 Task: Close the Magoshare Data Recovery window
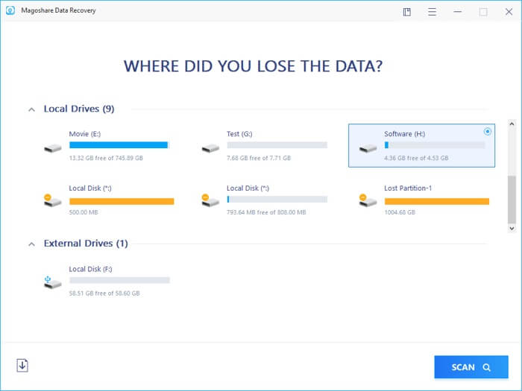[509, 12]
